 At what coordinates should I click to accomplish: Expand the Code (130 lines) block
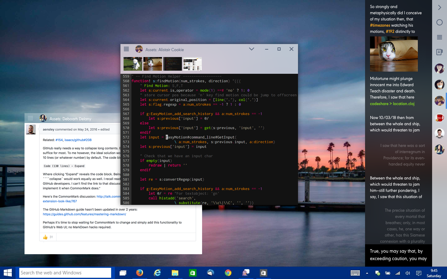64,166
